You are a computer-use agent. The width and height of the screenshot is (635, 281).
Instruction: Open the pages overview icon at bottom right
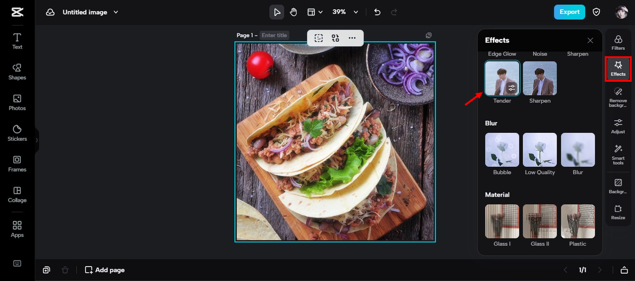624,270
